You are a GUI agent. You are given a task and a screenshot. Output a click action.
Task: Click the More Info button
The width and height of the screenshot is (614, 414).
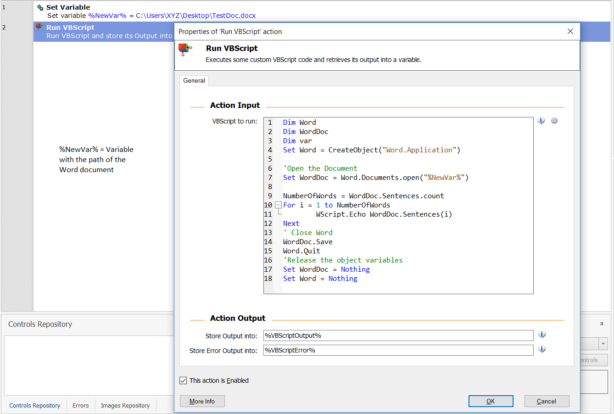coord(202,401)
